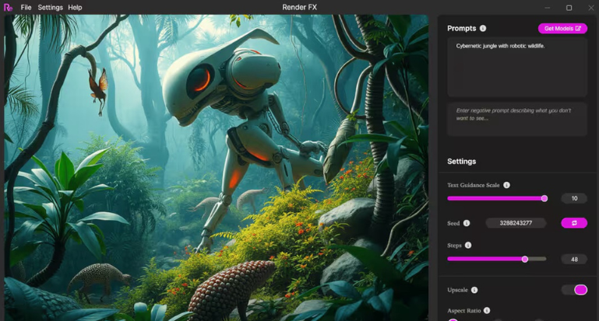Click the Render FX app logo
Viewport: 599px width, 321px height.
(9, 7)
